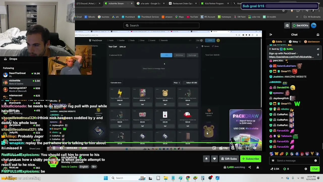The height and width of the screenshot is (182, 323).
Task: Share the stream via share icon
Action: click(250, 167)
